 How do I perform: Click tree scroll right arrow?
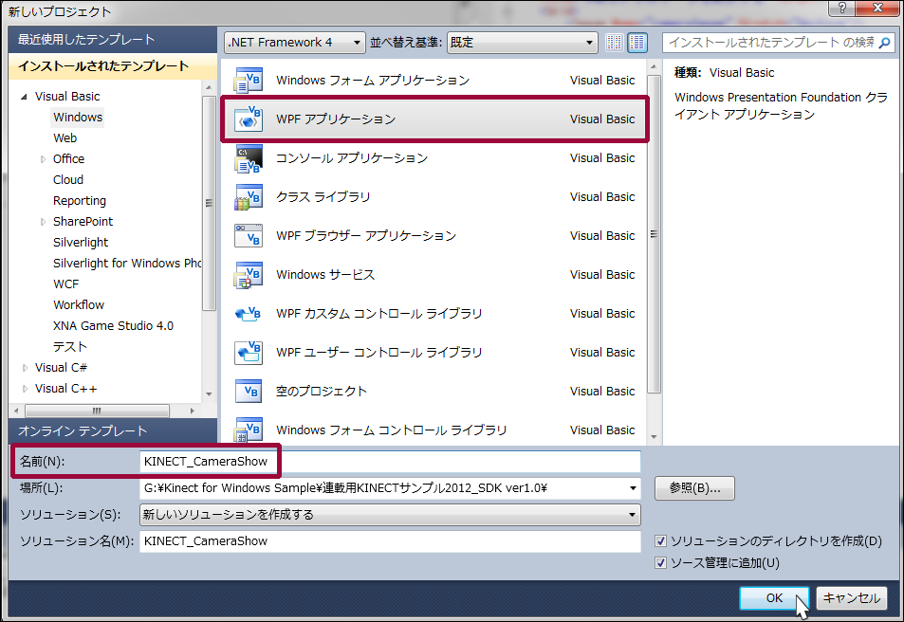192,411
